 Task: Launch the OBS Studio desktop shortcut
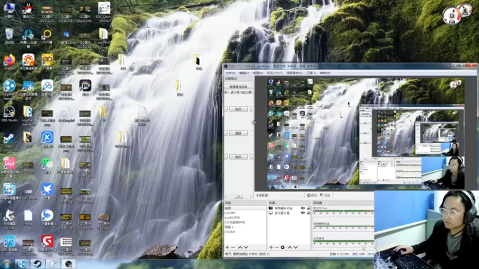tap(10, 114)
